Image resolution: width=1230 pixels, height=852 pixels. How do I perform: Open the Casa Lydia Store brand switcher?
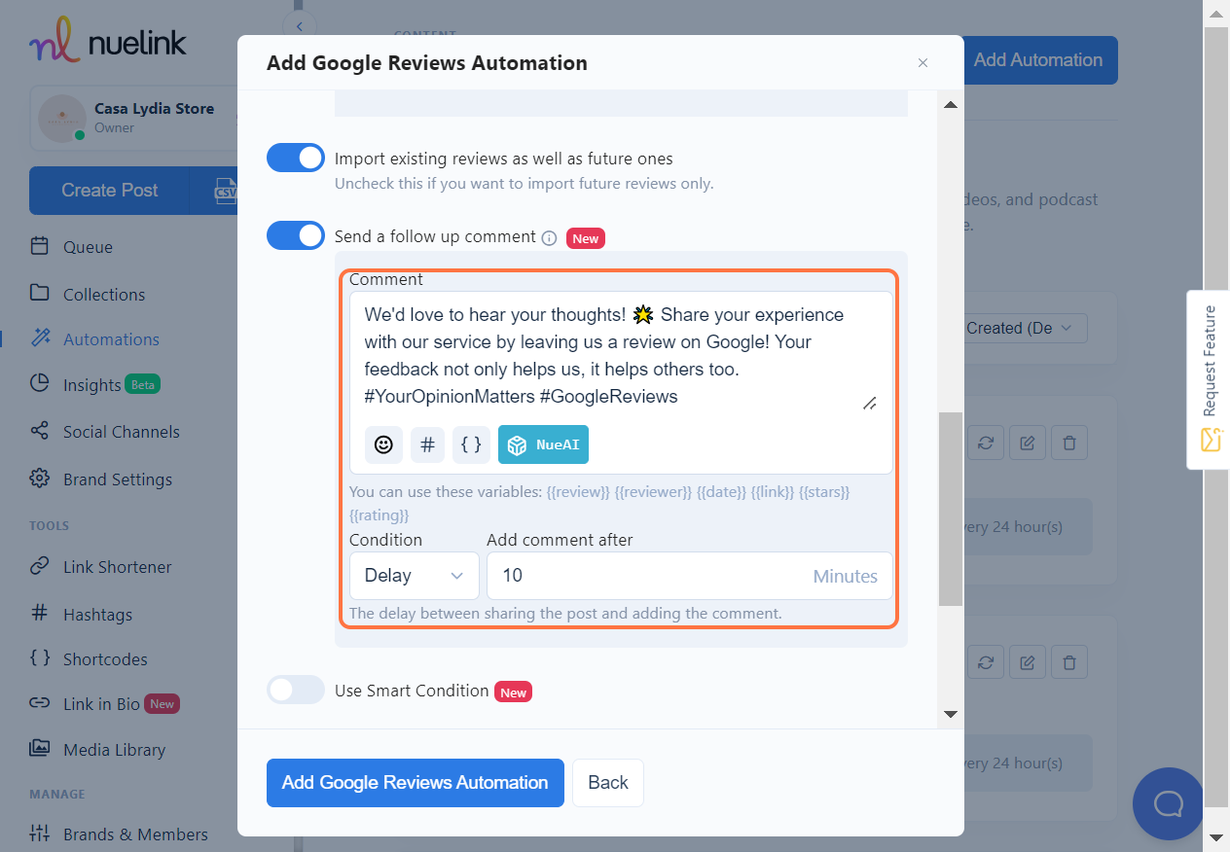(x=134, y=119)
